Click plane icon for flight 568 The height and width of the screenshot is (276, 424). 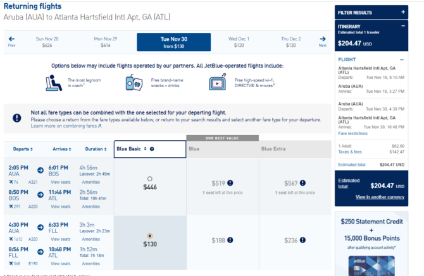11,263
